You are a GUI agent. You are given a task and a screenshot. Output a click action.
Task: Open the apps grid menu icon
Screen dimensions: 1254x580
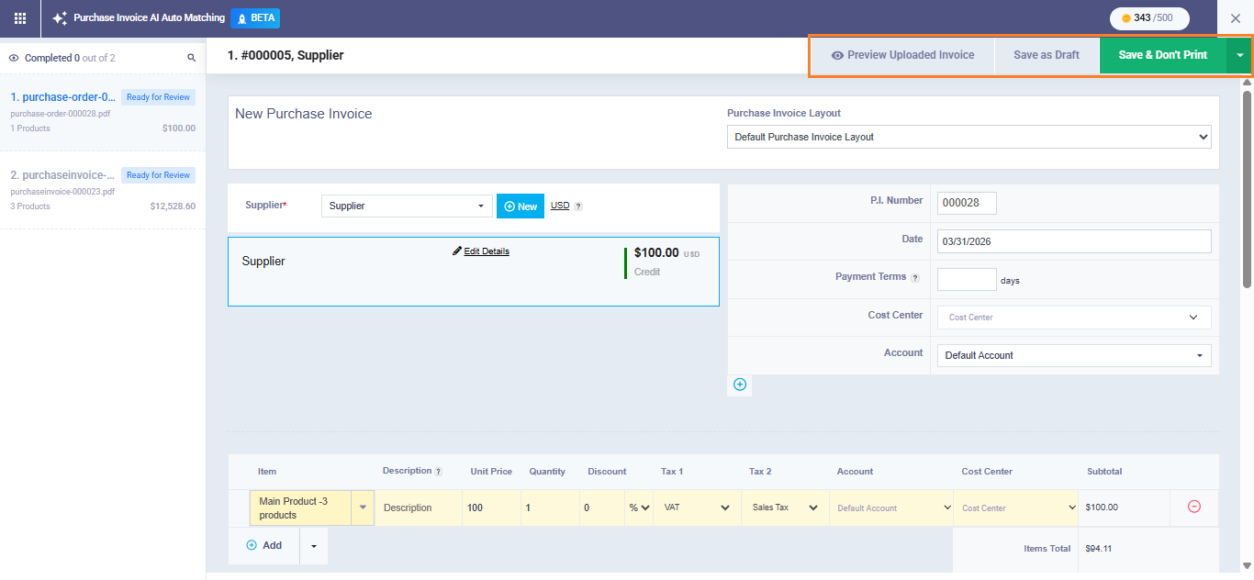(x=20, y=18)
